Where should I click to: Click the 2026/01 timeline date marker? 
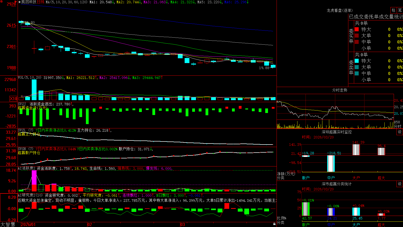pos(28,224)
